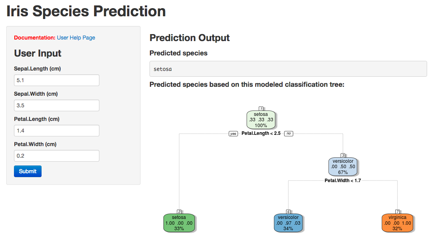
Task: Click the root setosa tree node
Action: click(261, 120)
